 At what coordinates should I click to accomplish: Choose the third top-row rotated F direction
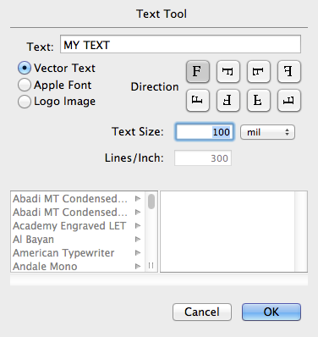tap(259, 71)
